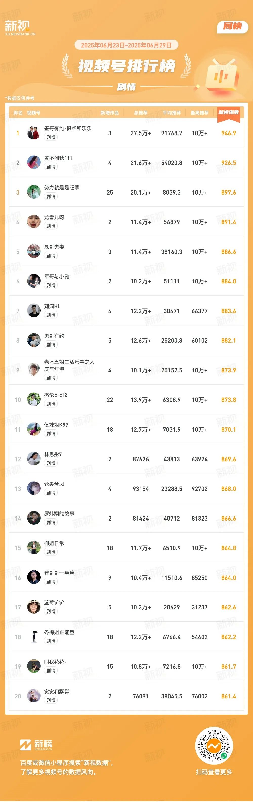Select the 龙雪儿呀 profile picture
253x804 pixels.
click(x=34, y=222)
